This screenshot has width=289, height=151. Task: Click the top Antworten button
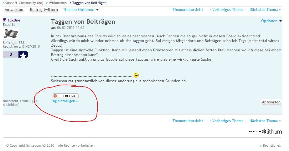point(14,10)
